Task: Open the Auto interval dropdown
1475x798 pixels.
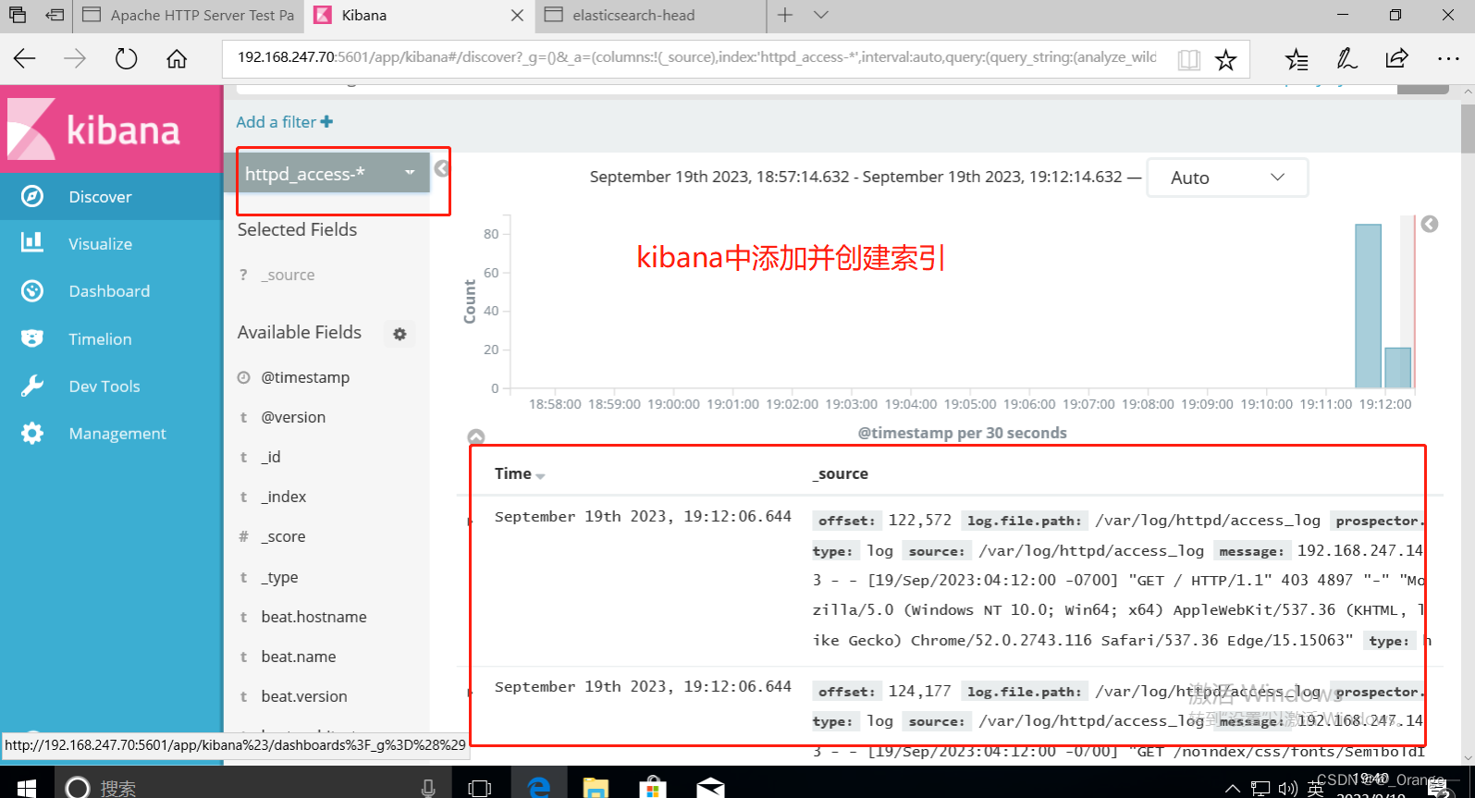Action: pyautogui.click(x=1227, y=178)
